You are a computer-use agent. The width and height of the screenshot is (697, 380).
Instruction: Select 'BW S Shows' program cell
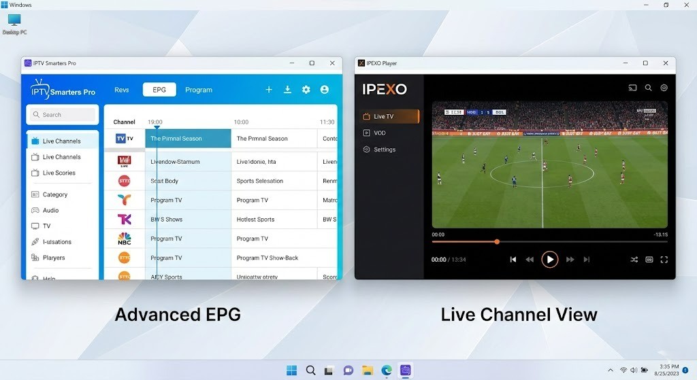(188, 220)
